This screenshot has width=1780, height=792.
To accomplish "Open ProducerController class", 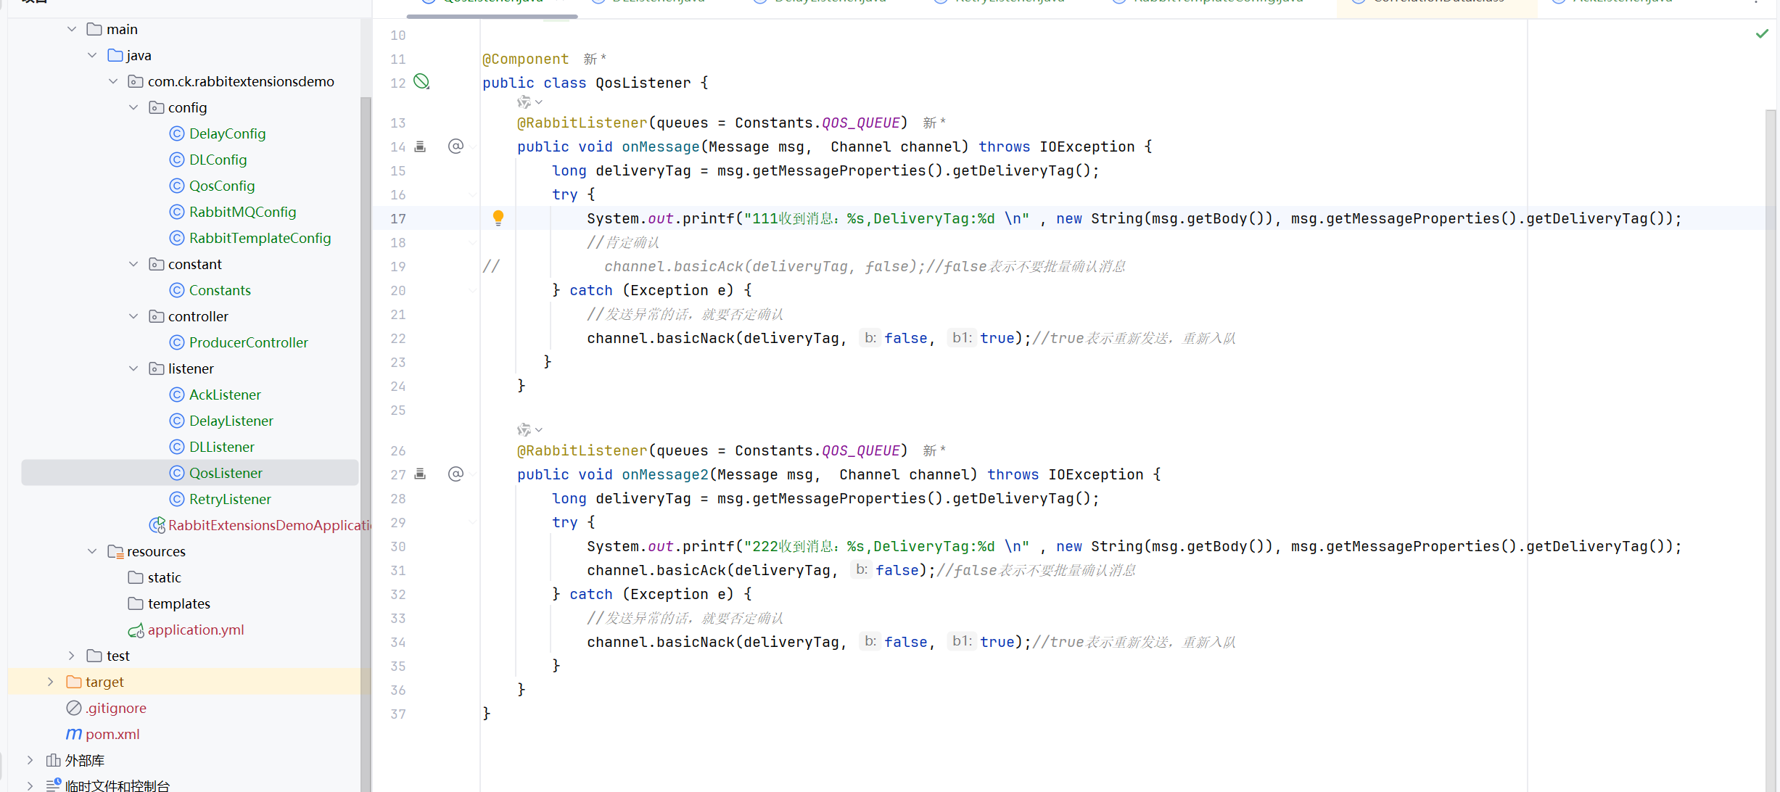I will click(x=248, y=342).
